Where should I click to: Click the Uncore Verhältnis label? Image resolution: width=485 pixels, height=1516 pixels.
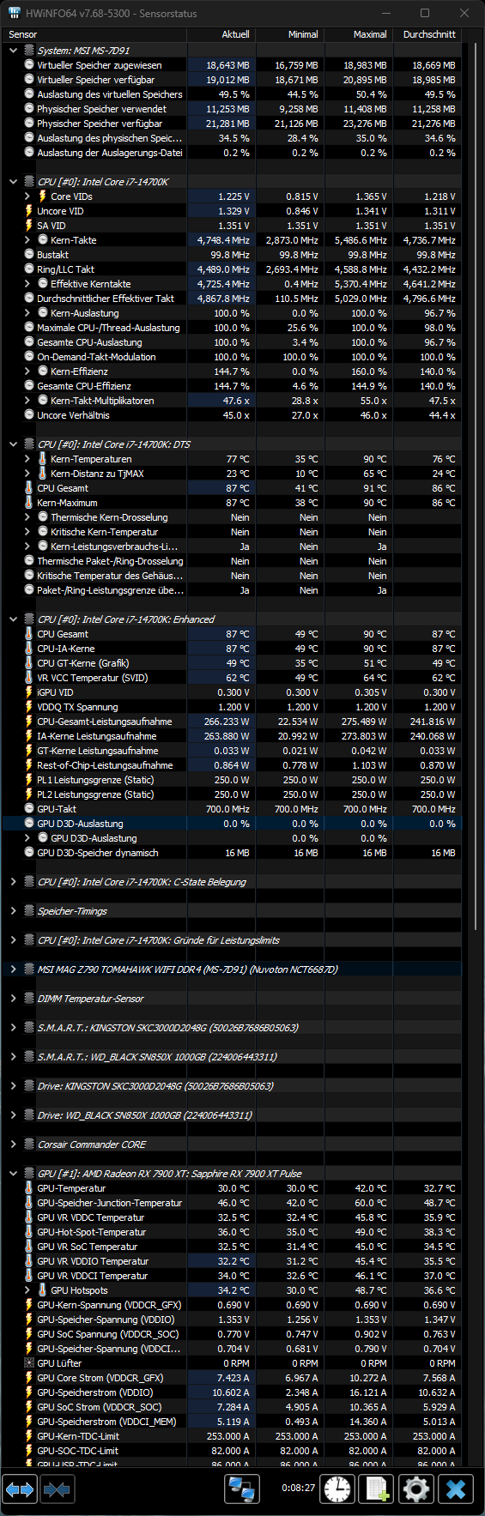(73, 415)
